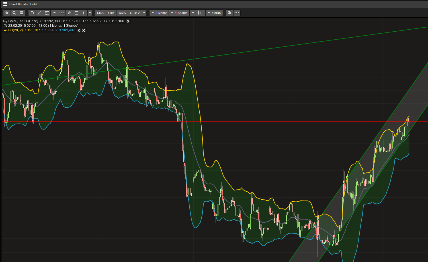Select the trendline drawing tool

[40, 13]
